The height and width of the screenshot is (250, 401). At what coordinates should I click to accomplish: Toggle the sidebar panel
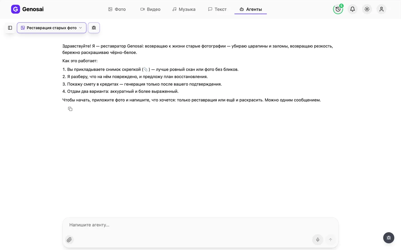click(10, 28)
